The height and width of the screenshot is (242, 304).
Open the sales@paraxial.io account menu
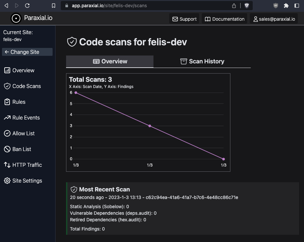[x=274, y=19]
